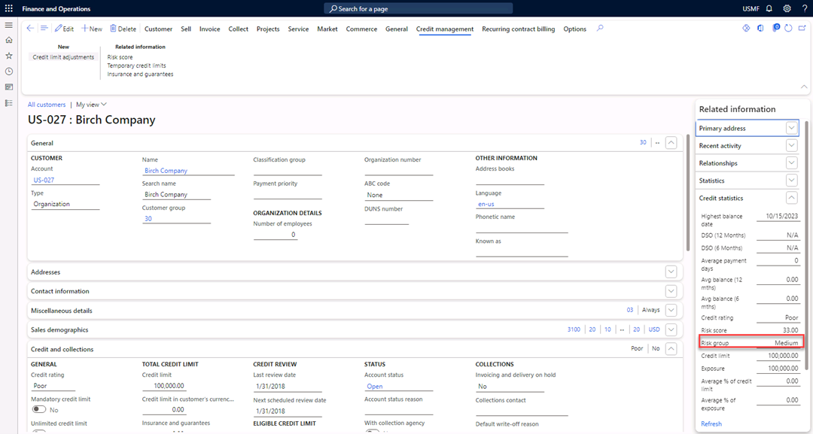Click the search magnifier in action pane
The image size is (813, 434).
coord(600,29)
